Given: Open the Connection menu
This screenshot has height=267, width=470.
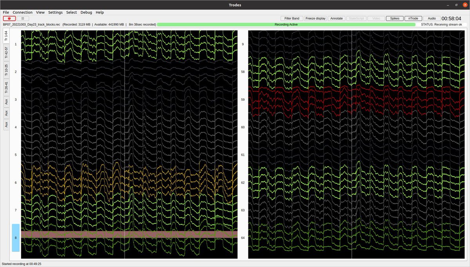Looking at the screenshot, I should [22, 12].
